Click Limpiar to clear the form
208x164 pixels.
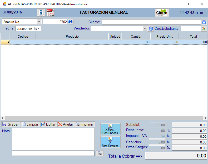[x=30, y=124]
